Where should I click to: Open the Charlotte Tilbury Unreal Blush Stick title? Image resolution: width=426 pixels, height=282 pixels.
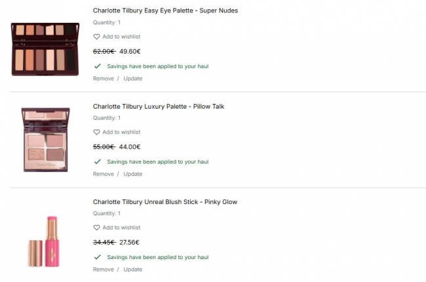pyautogui.click(x=165, y=202)
